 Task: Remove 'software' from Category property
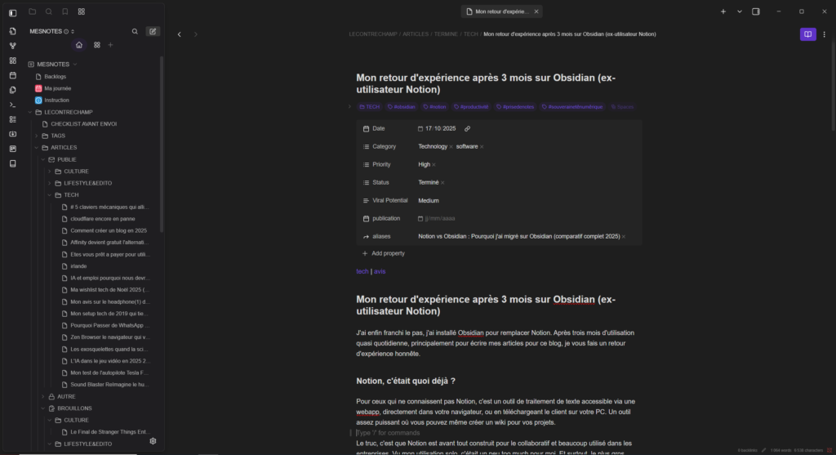482,147
